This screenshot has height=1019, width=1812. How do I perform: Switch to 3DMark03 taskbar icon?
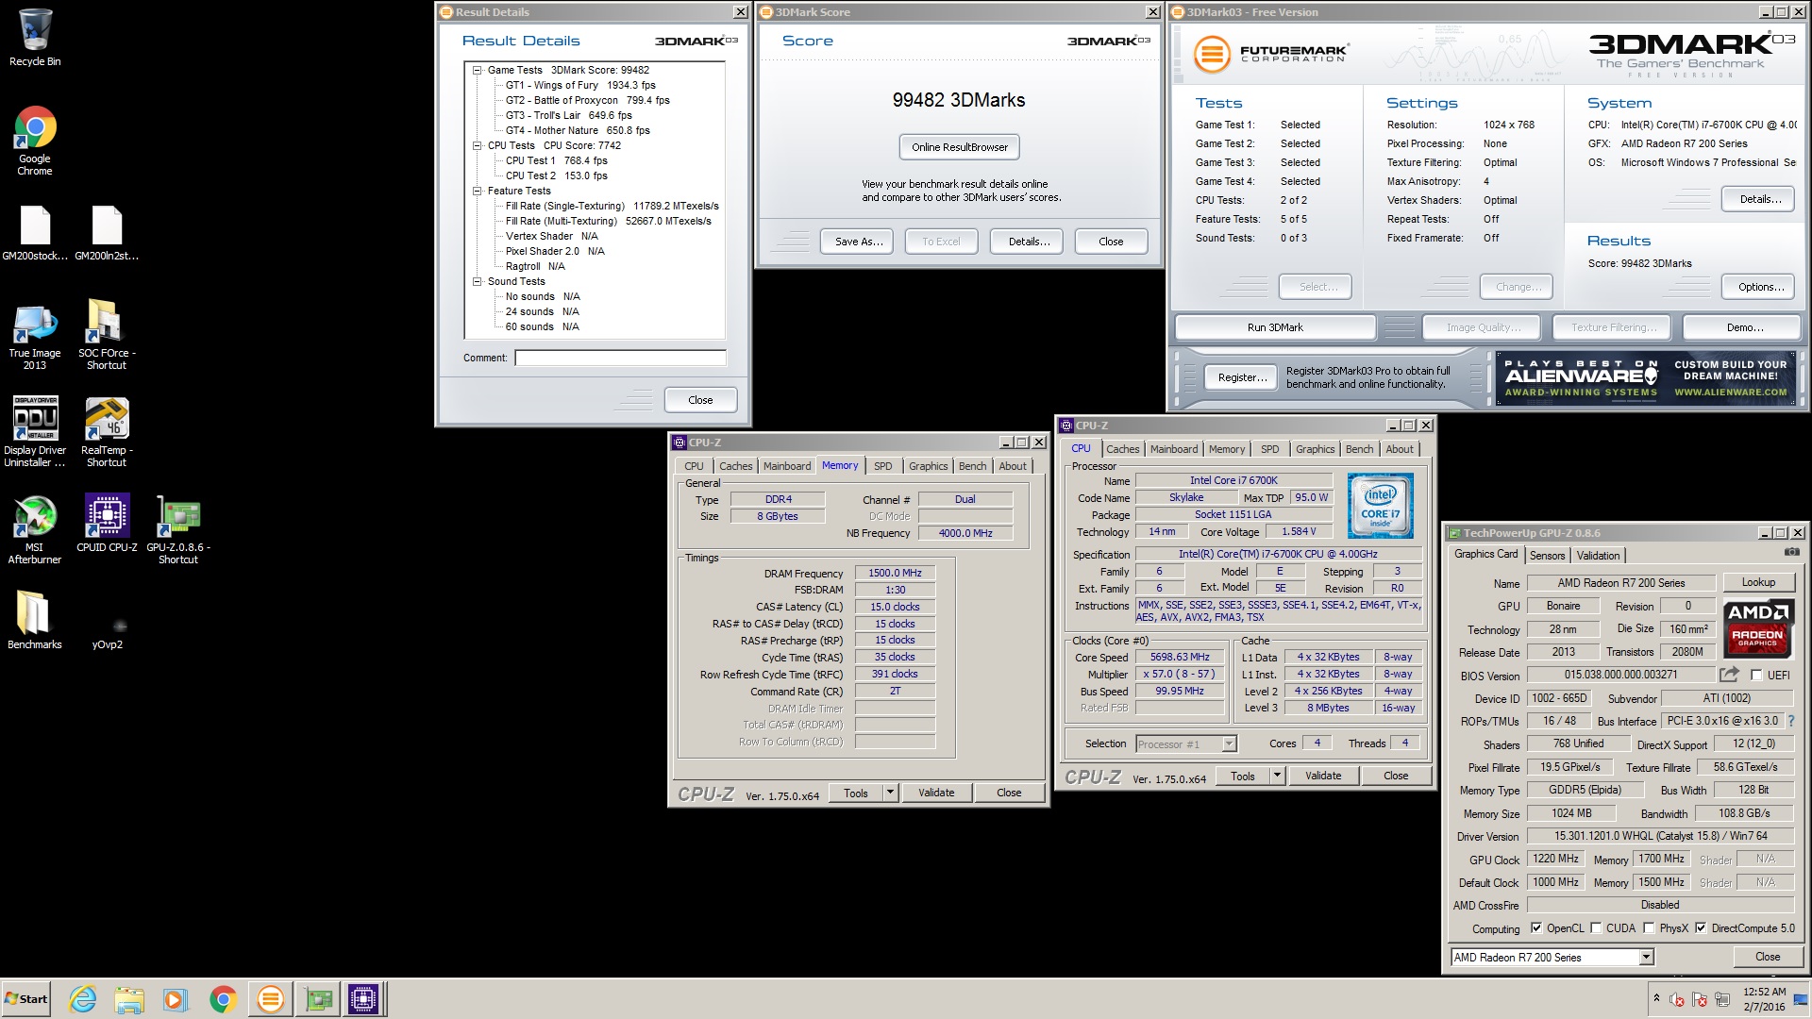click(270, 998)
